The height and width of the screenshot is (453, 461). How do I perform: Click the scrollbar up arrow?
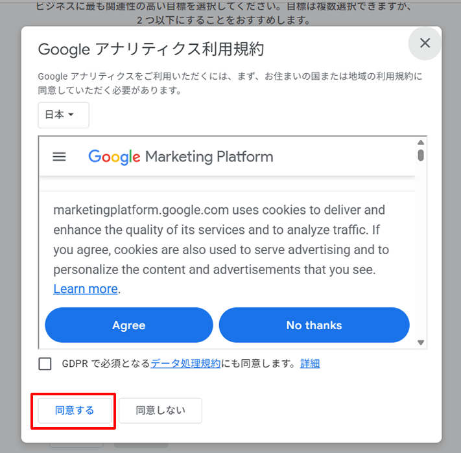click(x=421, y=143)
